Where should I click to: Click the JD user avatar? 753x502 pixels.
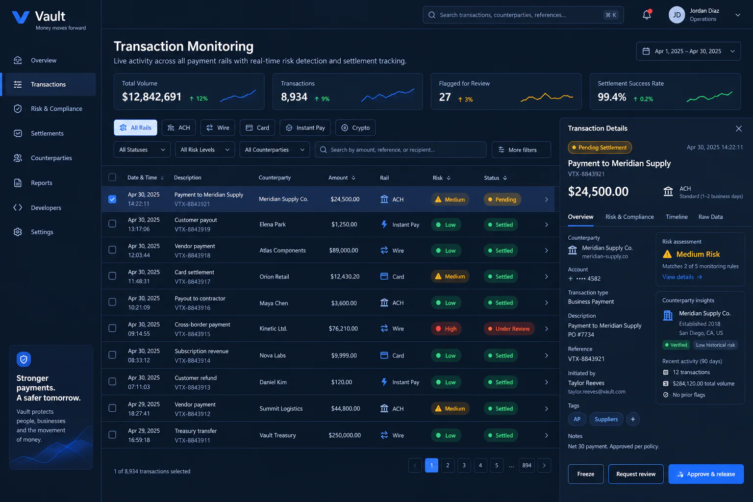point(677,15)
